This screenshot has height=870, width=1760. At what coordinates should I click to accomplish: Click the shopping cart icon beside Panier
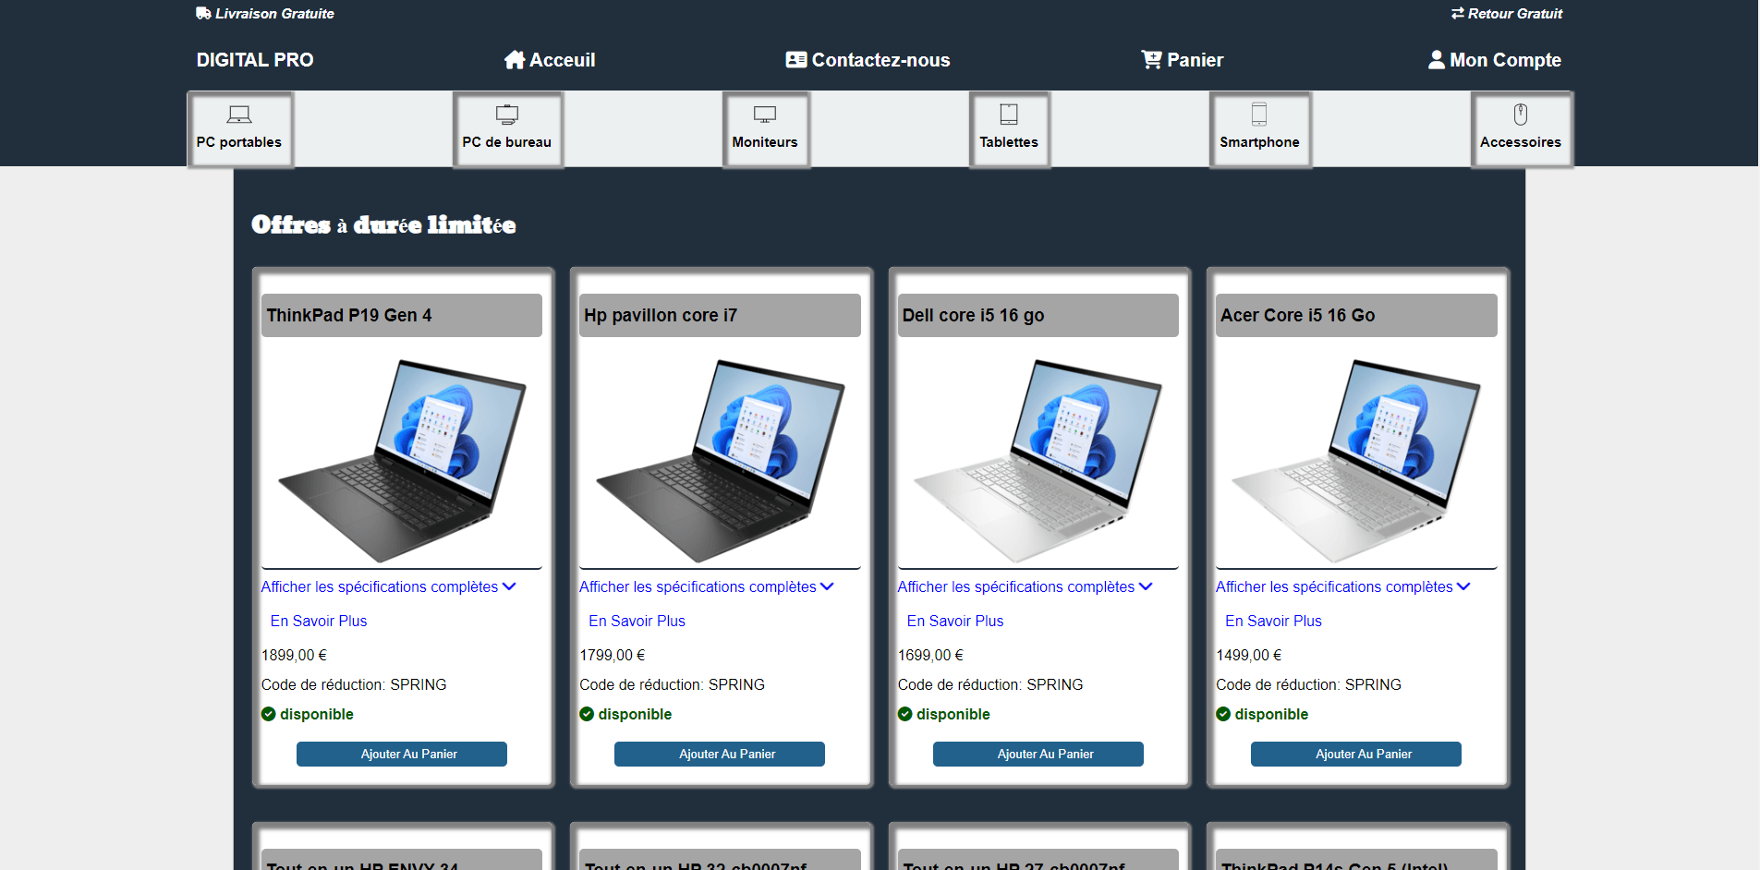(1151, 60)
